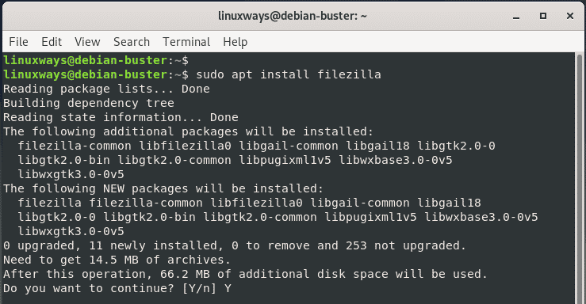Open the Terminal menu
Image resolution: width=586 pixels, height=304 pixels.
(x=186, y=42)
